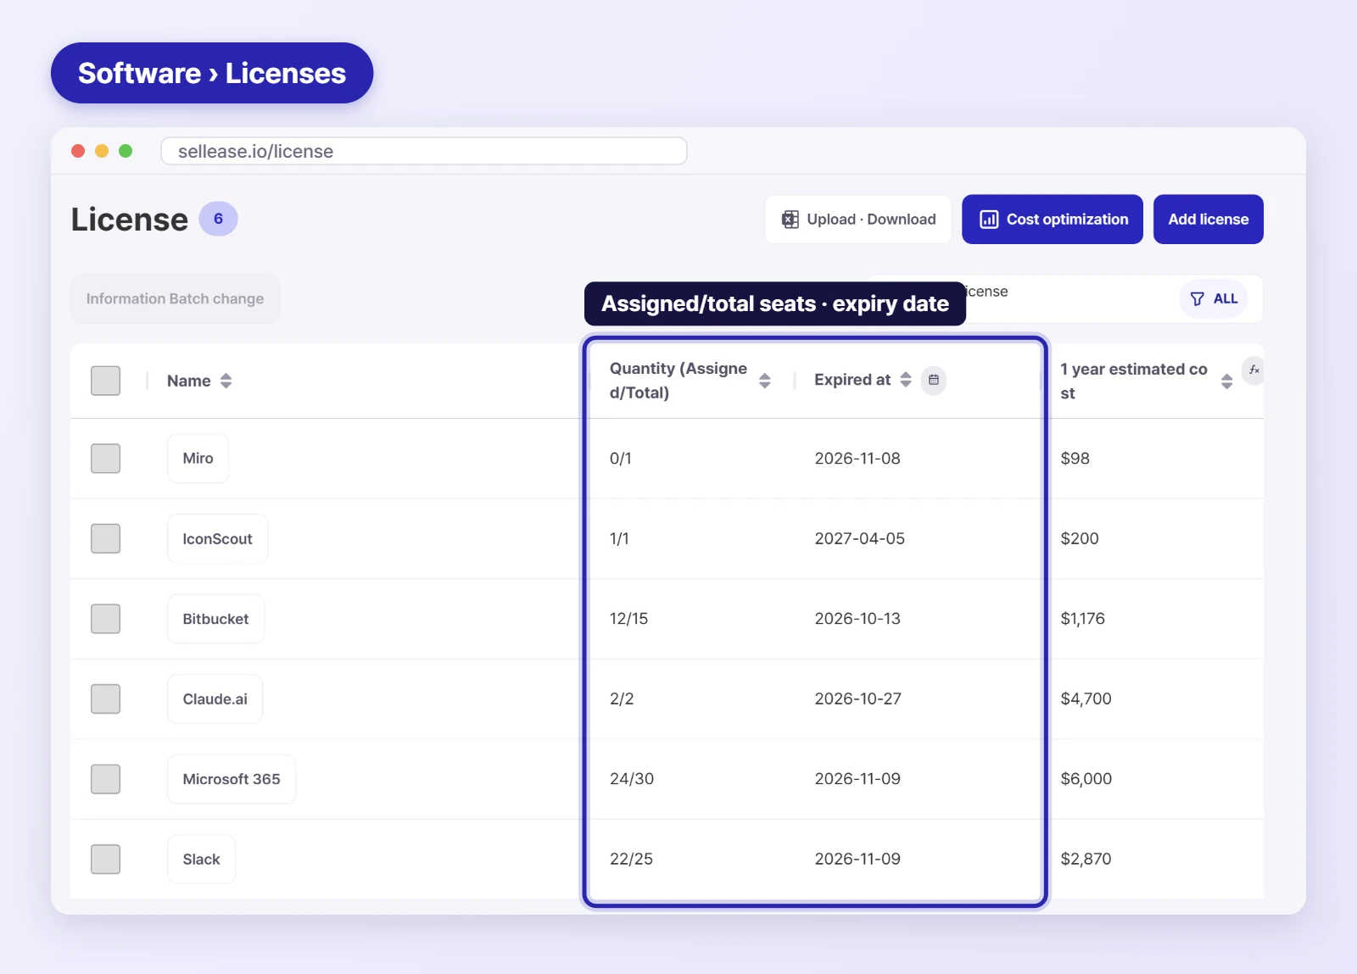
Task: Click the spreadsheet icon on Upload · Download
Action: coord(790,220)
